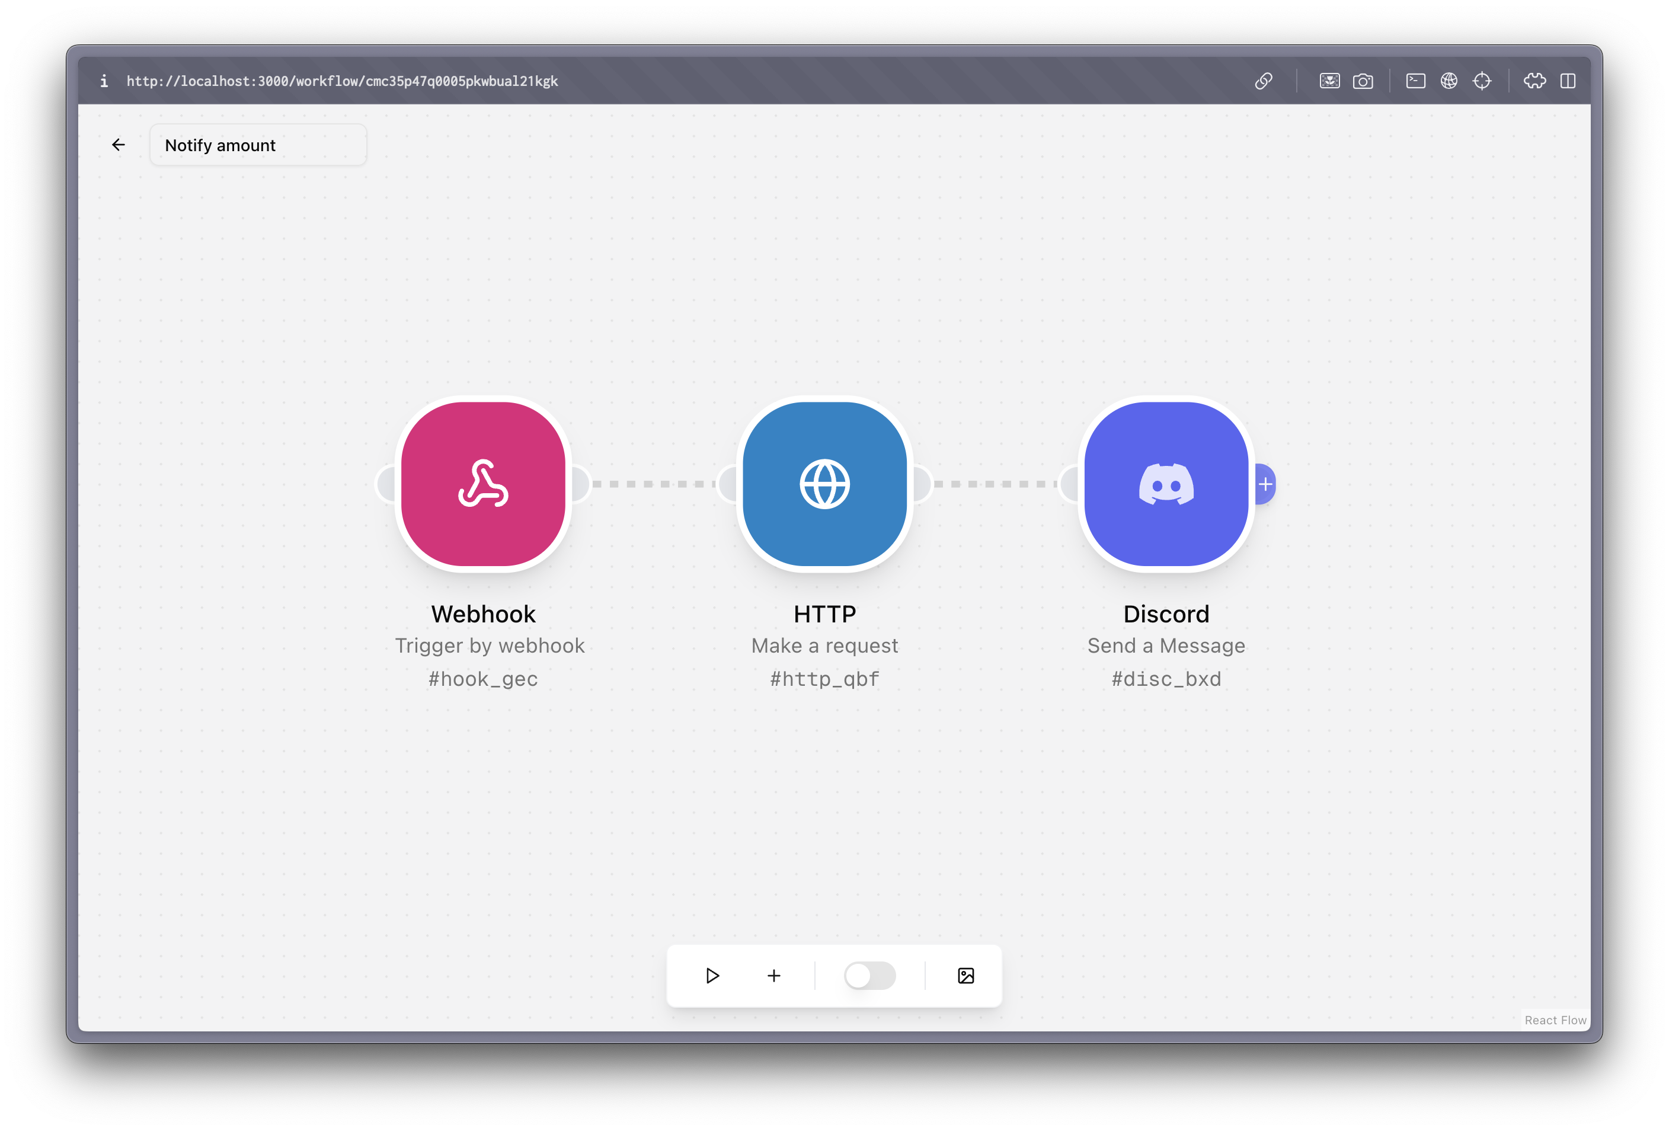Click the "Trigger by webhook" description
The width and height of the screenshot is (1669, 1131).
[490, 646]
